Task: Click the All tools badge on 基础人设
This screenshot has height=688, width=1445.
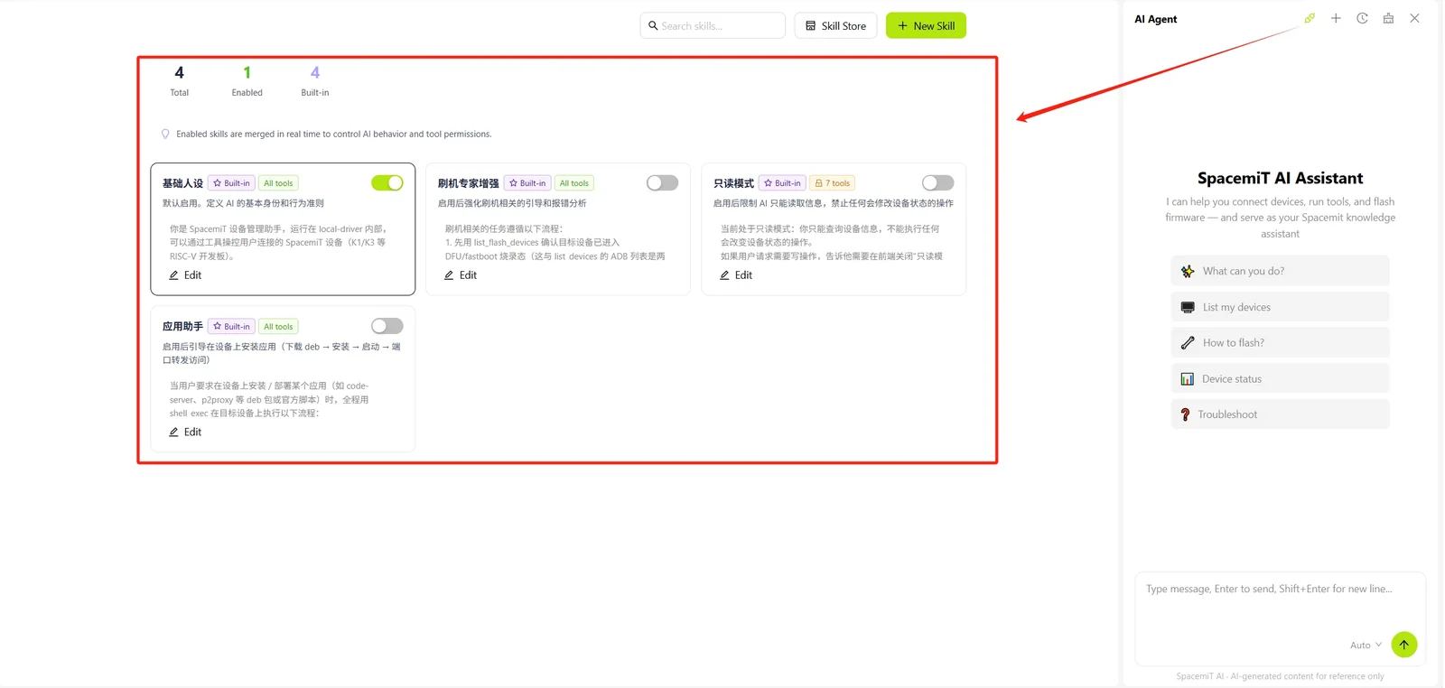Action: point(278,183)
